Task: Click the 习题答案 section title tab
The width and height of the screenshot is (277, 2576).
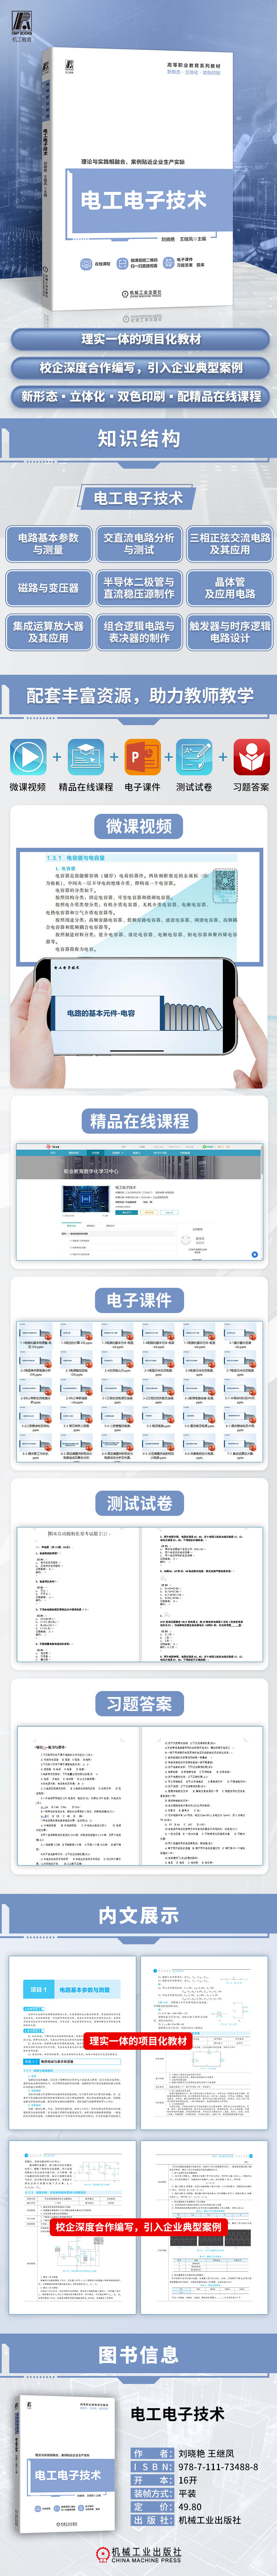Action: [139, 1704]
